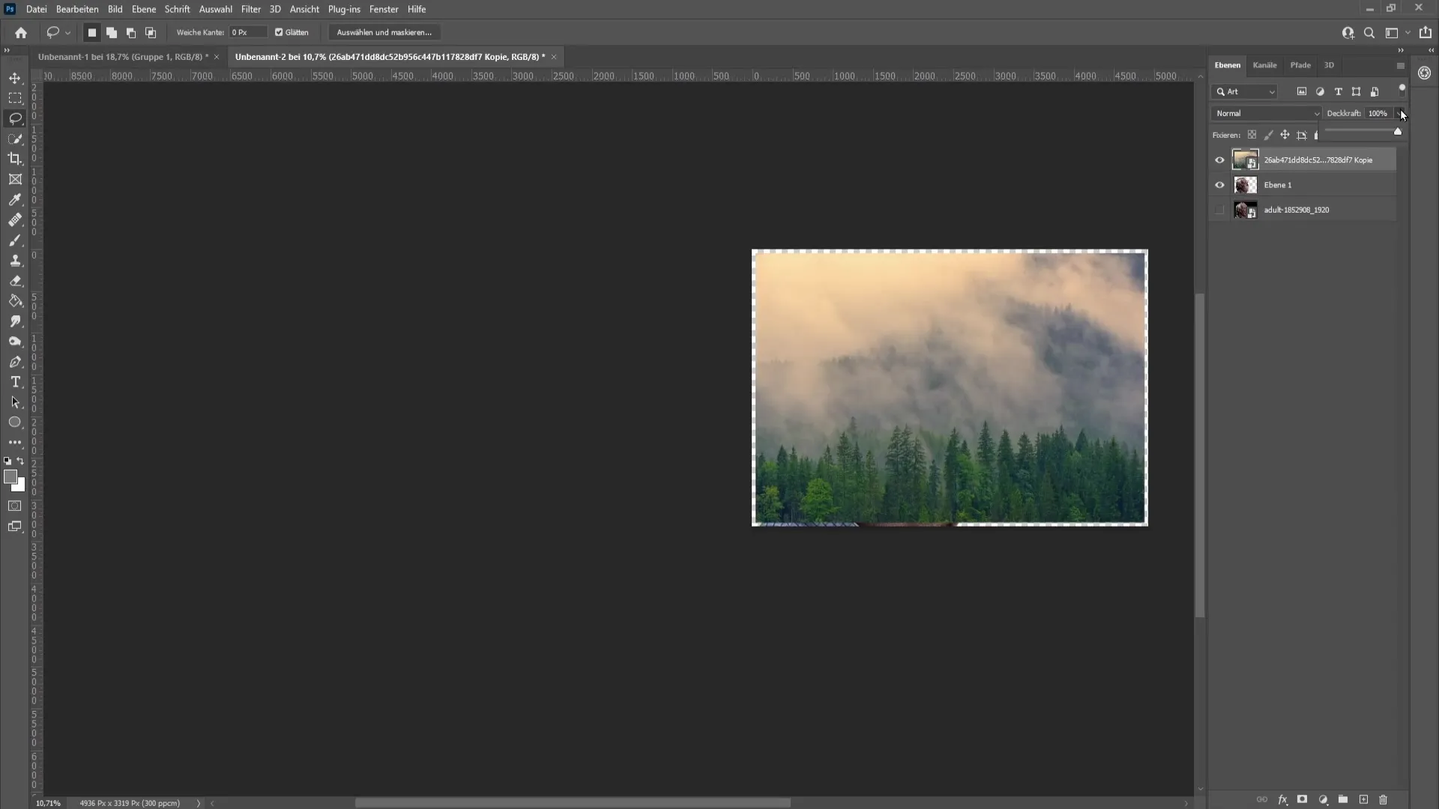Click the 26ab471dd8dc52 Kopie layer thumbnail
Viewport: 1439px width, 809px height.
tap(1244, 159)
